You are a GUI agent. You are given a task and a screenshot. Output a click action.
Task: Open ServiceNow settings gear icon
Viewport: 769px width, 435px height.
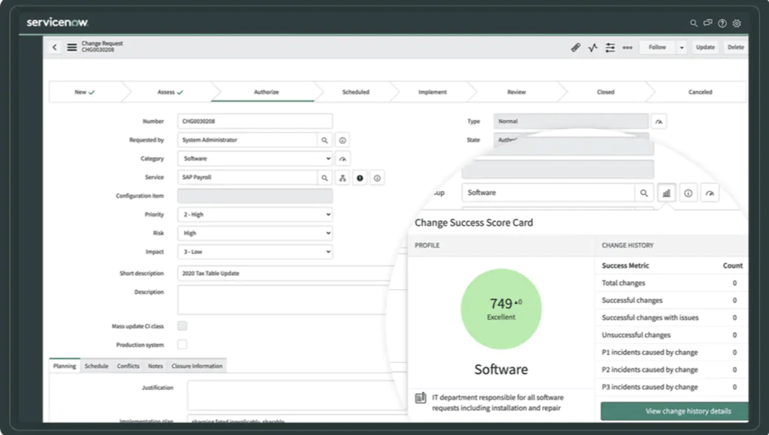(736, 23)
